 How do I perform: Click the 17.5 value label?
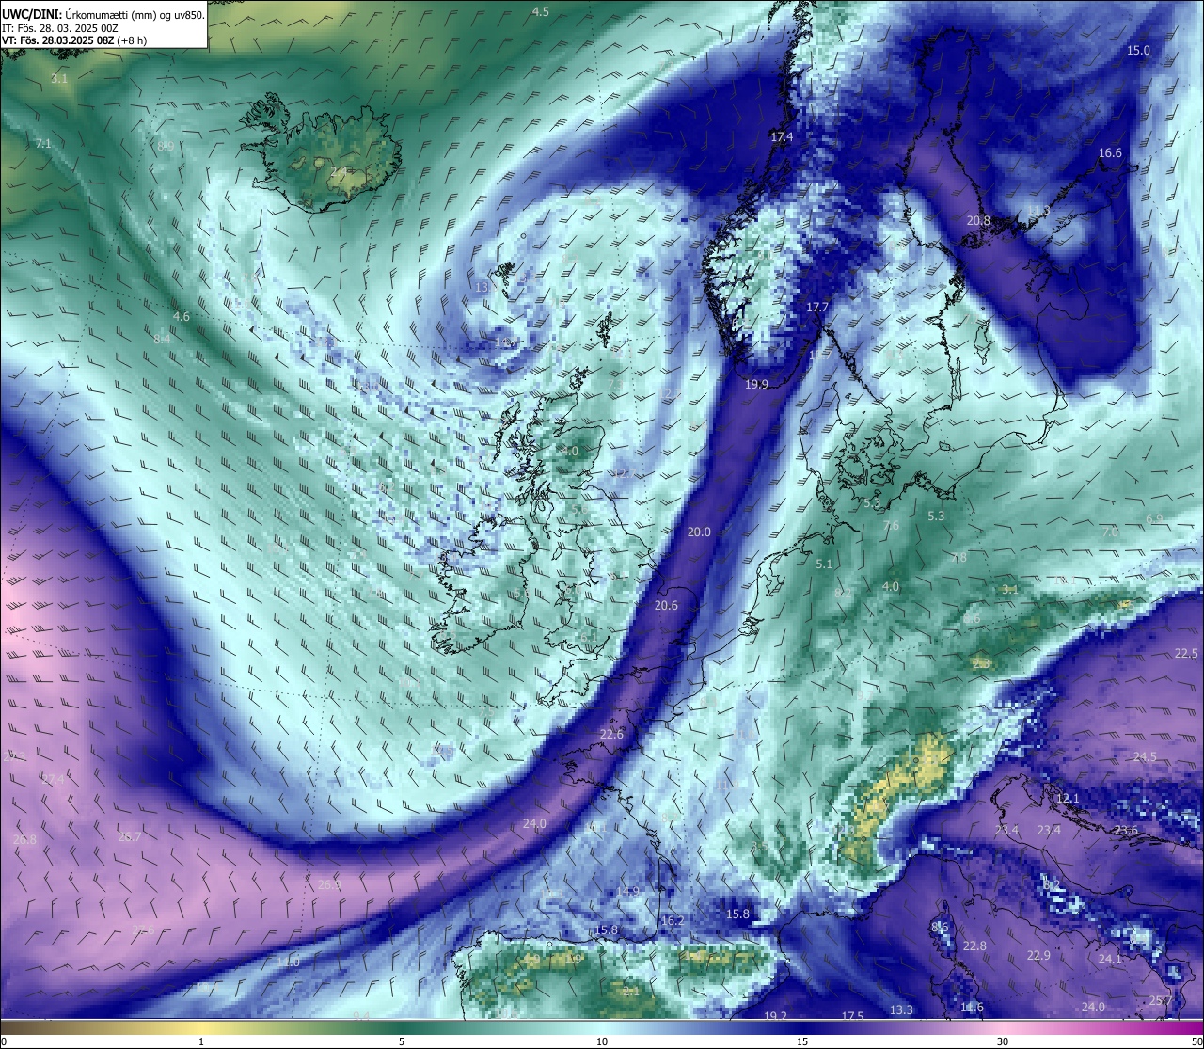point(852,1017)
